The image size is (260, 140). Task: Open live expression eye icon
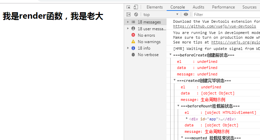click(186, 14)
